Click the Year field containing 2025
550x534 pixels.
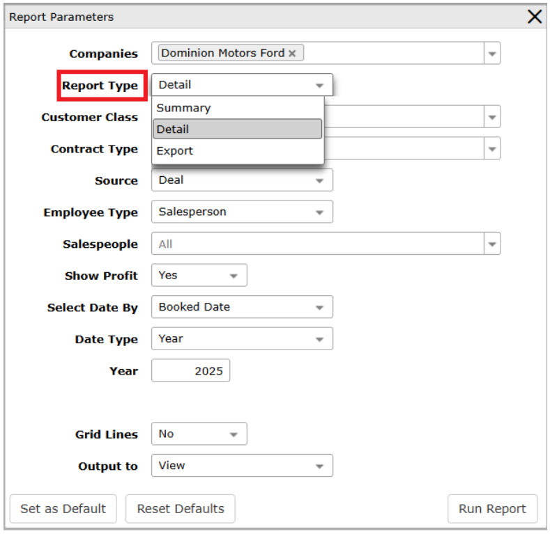190,371
